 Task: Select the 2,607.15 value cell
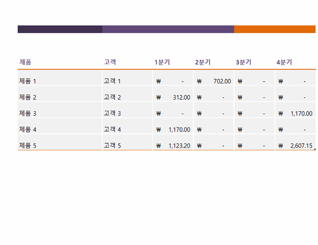coord(302,146)
